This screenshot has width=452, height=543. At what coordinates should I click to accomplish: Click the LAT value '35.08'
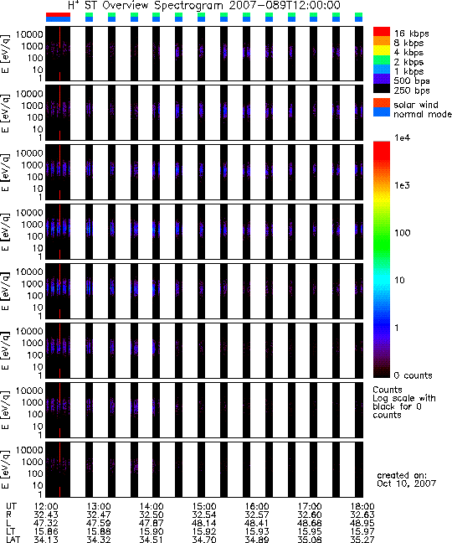[310, 540]
